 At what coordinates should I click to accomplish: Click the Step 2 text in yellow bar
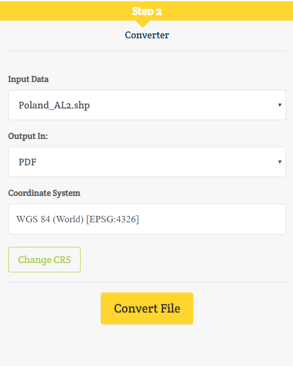pos(146,11)
